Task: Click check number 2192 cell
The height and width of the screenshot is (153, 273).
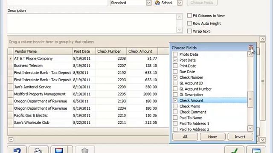Action: (x=111, y=73)
